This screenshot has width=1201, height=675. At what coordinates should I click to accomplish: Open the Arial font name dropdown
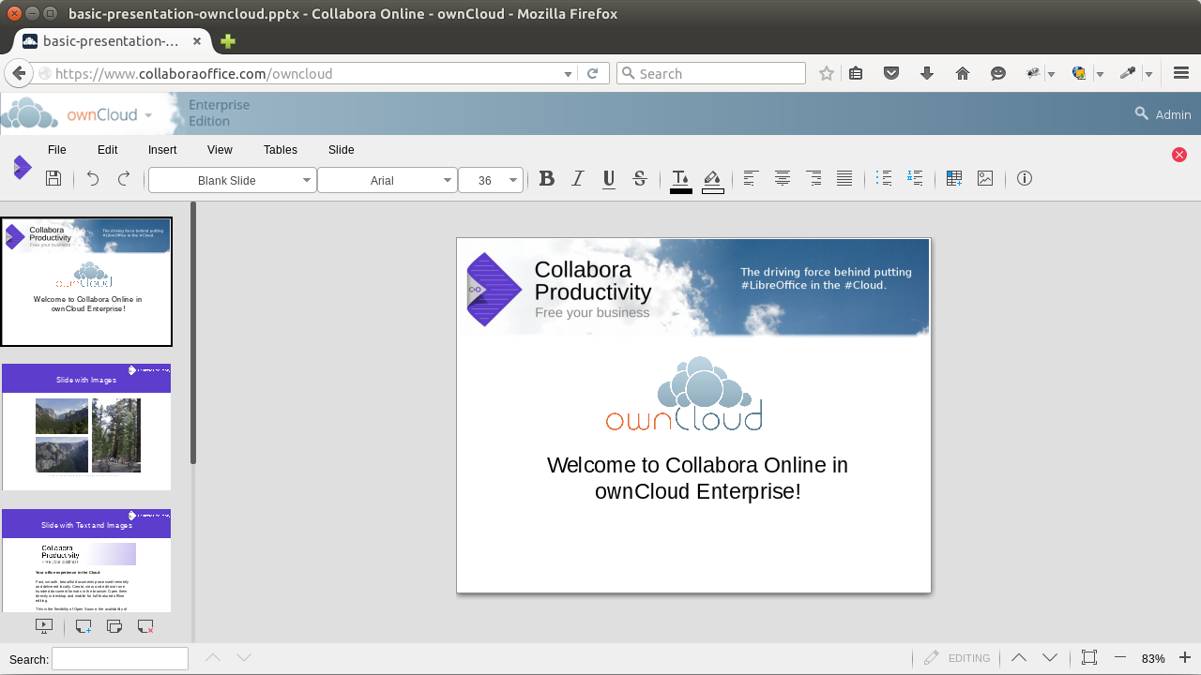447,180
